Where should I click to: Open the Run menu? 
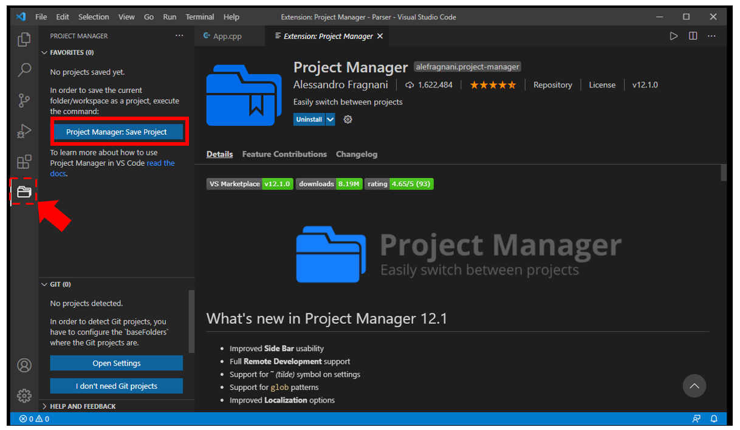[x=170, y=17]
